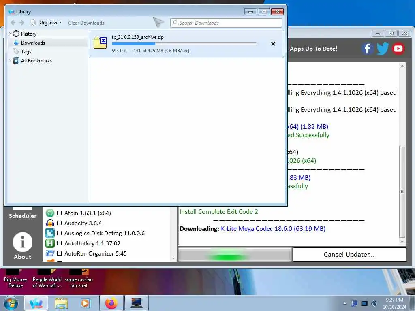Open 'some russian ran a rat' desktop icon
This screenshot has width=415, height=311.
79,279
